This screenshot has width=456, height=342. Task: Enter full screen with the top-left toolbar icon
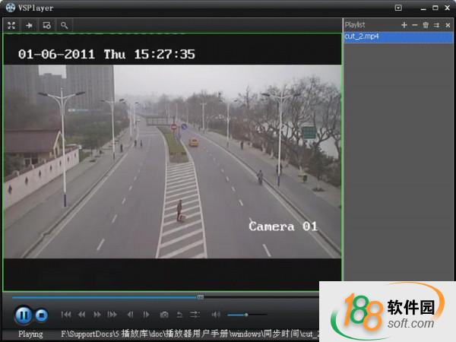(11, 25)
